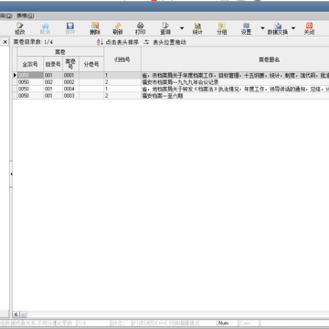
Task: Click 归档号 value in the 0004 row
Action: pos(122,89)
